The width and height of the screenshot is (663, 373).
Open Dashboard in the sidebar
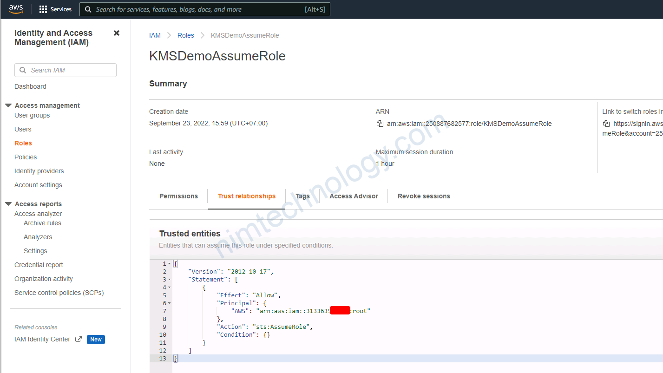[x=30, y=86]
